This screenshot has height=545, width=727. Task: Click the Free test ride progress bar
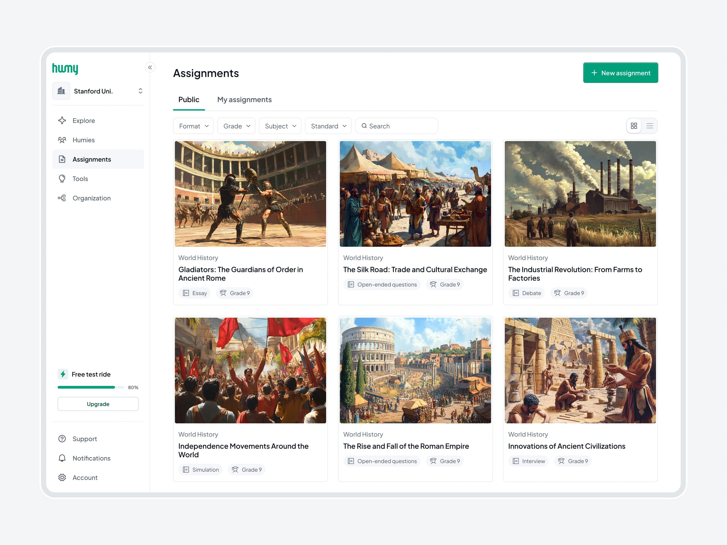[x=91, y=387]
